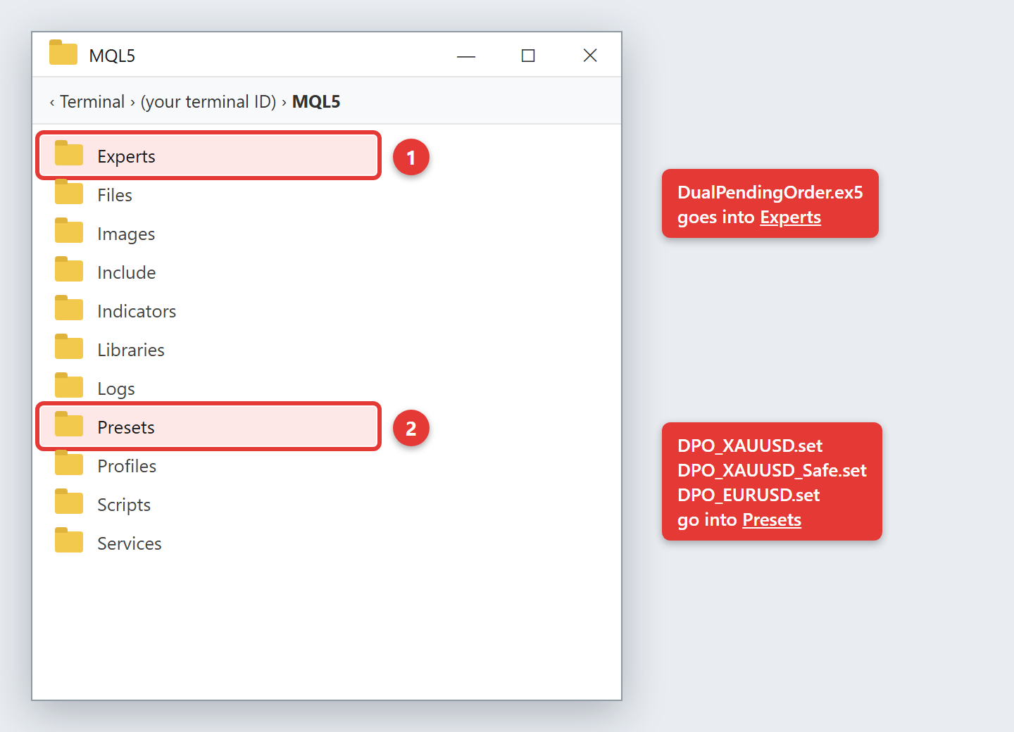Open the Indicators folder icon
Image resolution: width=1014 pixels, height=732 pixels.
point(69,309)
